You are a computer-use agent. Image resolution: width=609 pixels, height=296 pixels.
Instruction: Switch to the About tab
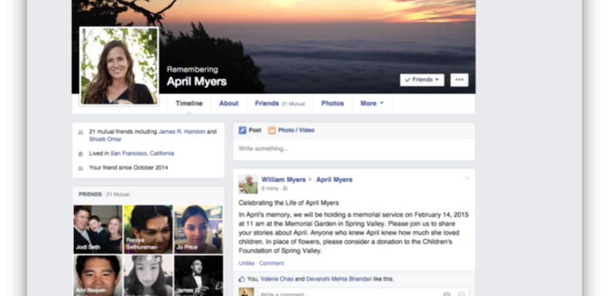click(x=229, y=103)
